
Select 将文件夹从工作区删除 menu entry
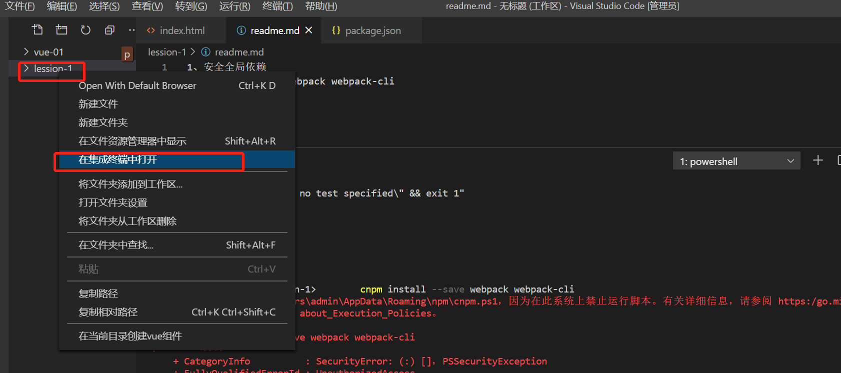tap(177, 221)
